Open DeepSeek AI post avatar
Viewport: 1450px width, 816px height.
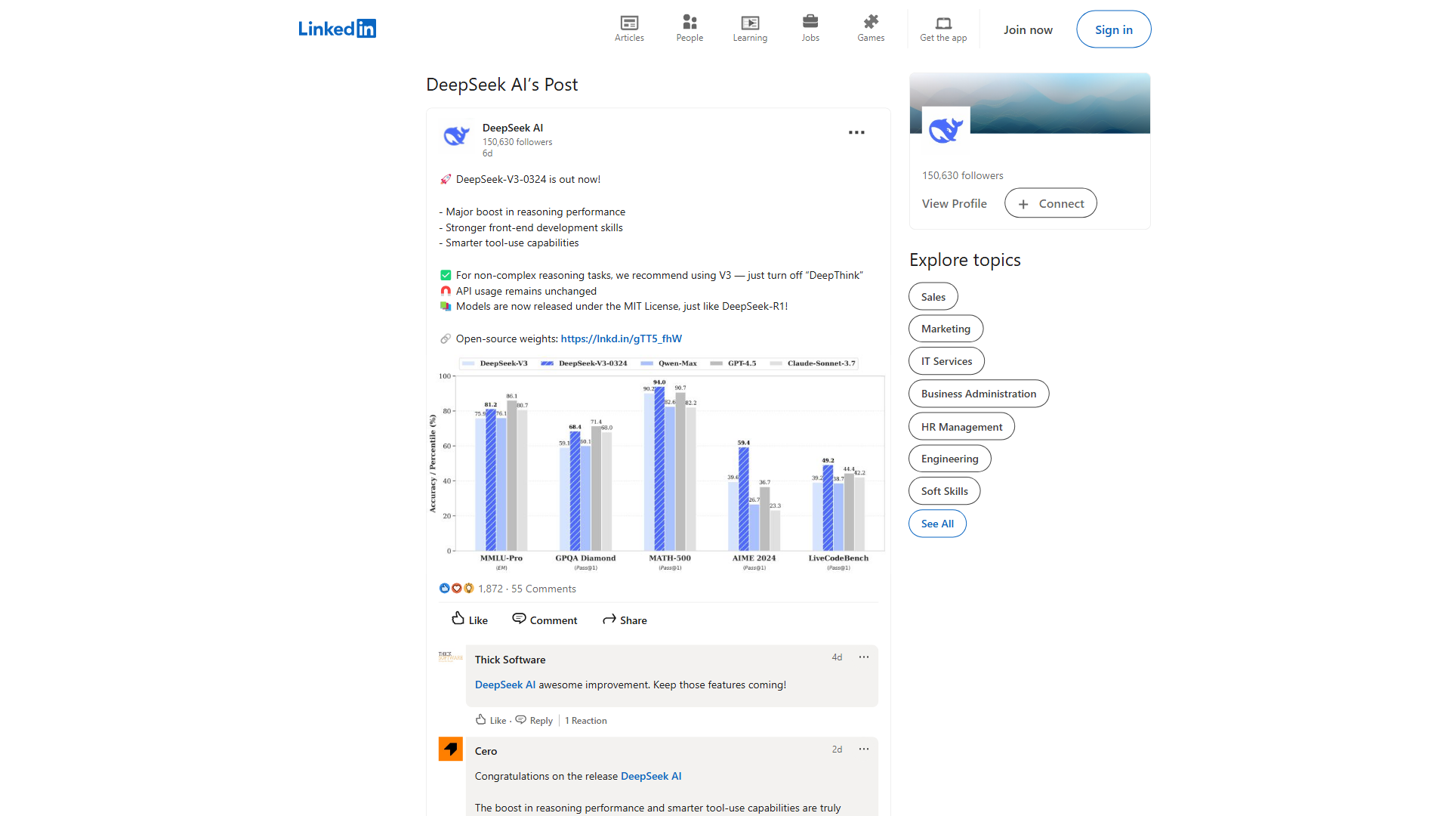(456, 136)
